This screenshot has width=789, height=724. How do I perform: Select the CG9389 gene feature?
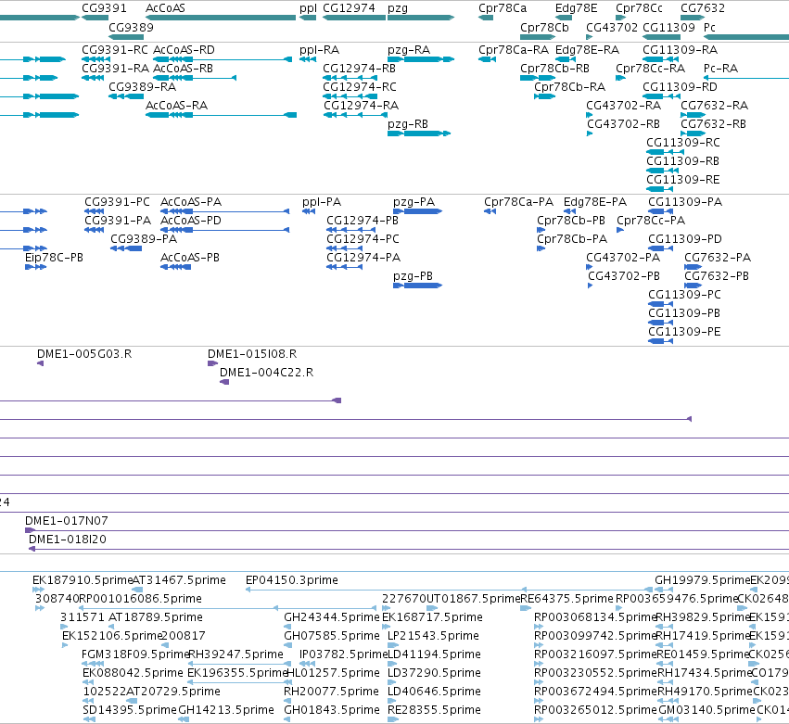tap(126, 37)
